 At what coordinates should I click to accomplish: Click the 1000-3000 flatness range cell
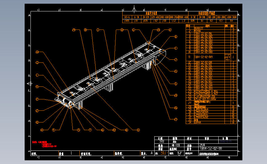(x=232, y=17)
